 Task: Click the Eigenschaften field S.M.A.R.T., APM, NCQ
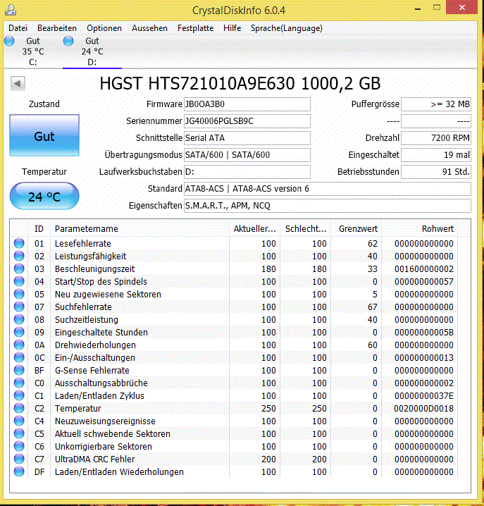[328, 206]
